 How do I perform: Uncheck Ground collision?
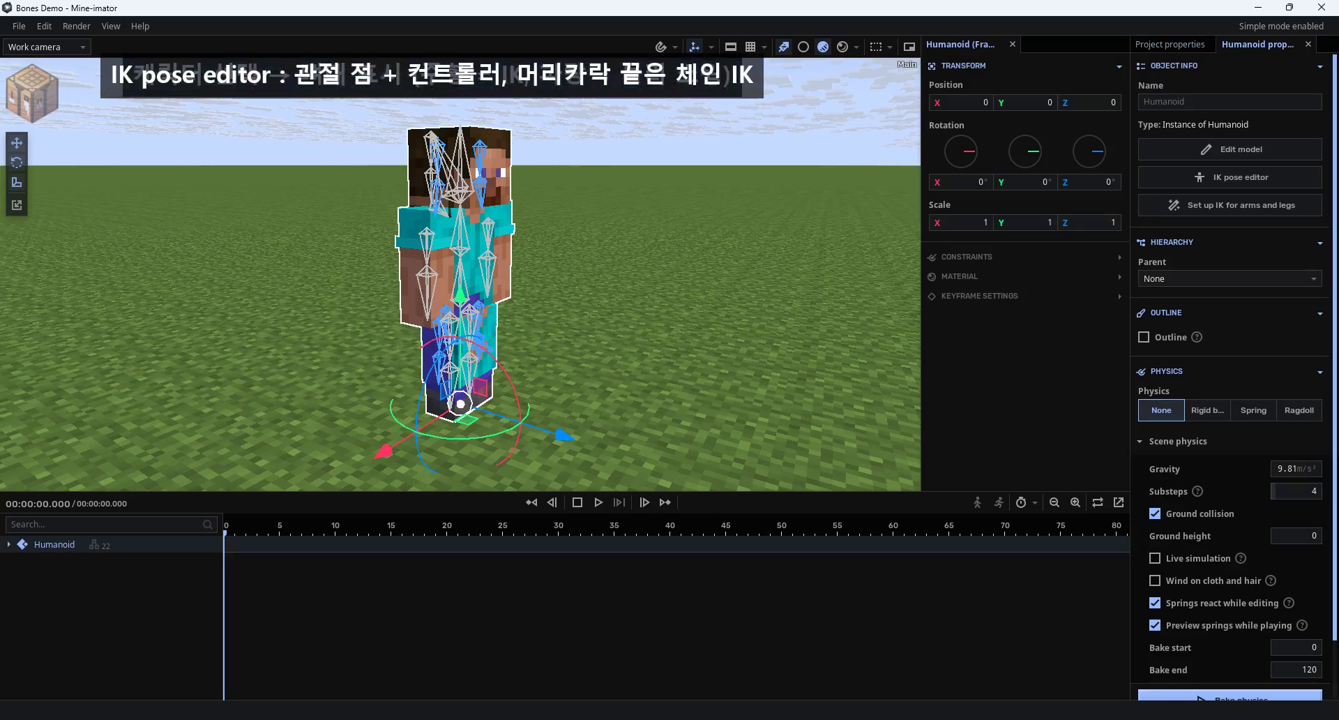point(1155,513)
